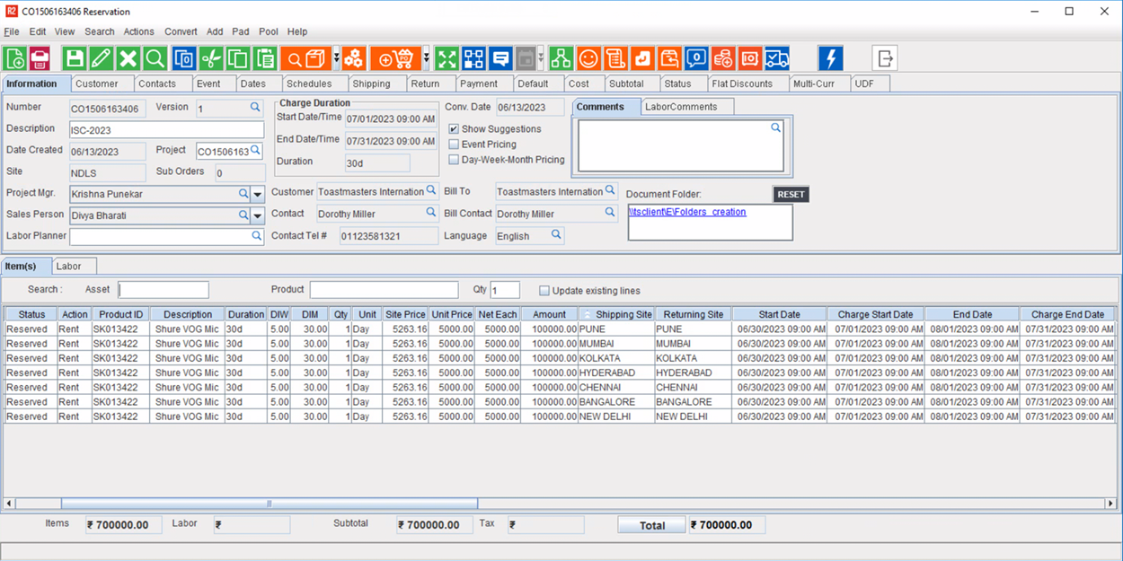Toggle Day-Week-Month Pricing option
Screen dimensions: 1123x561
tap(453, 160)
